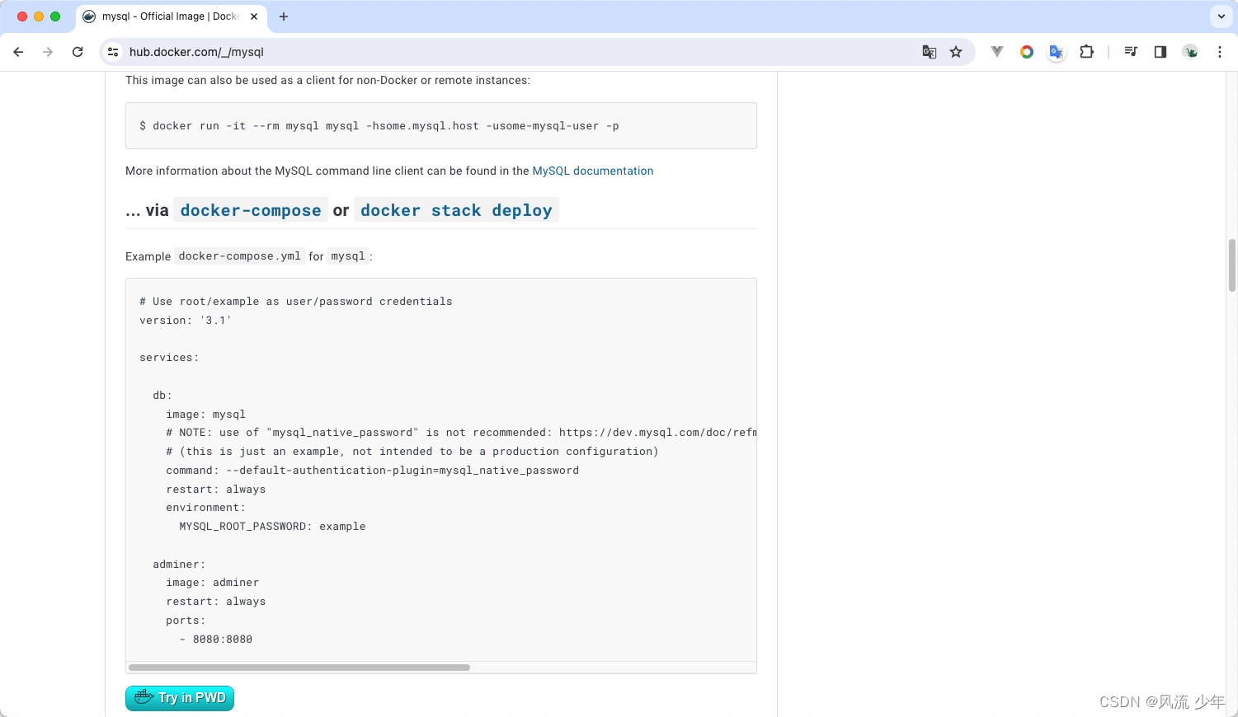This screenshot has width=1238, height=717.
Task: Open the media control playlist icon
Action: [x=1131, y=52]
